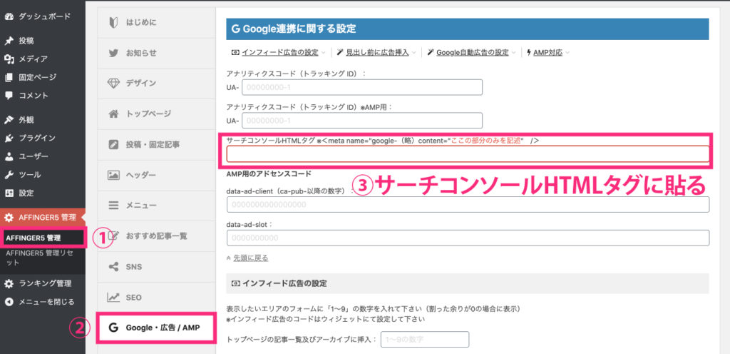Screen dimensions: 730x354
Task: Focus the data-ad-slot input field
Action: (468, 238)
